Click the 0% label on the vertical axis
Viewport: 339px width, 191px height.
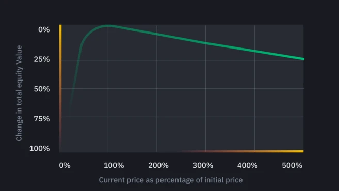point(44,29)
